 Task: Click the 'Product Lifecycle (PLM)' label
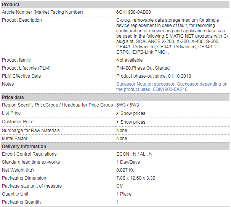[26, 68]
